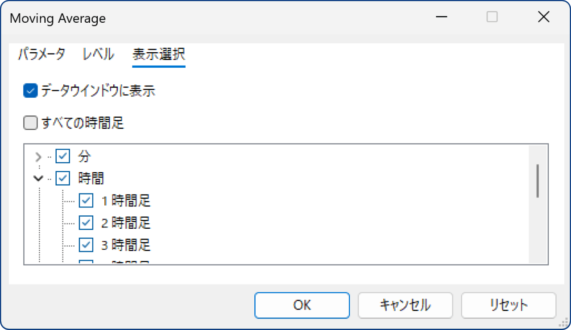Confirm settings with the OK button

[302, 305]
